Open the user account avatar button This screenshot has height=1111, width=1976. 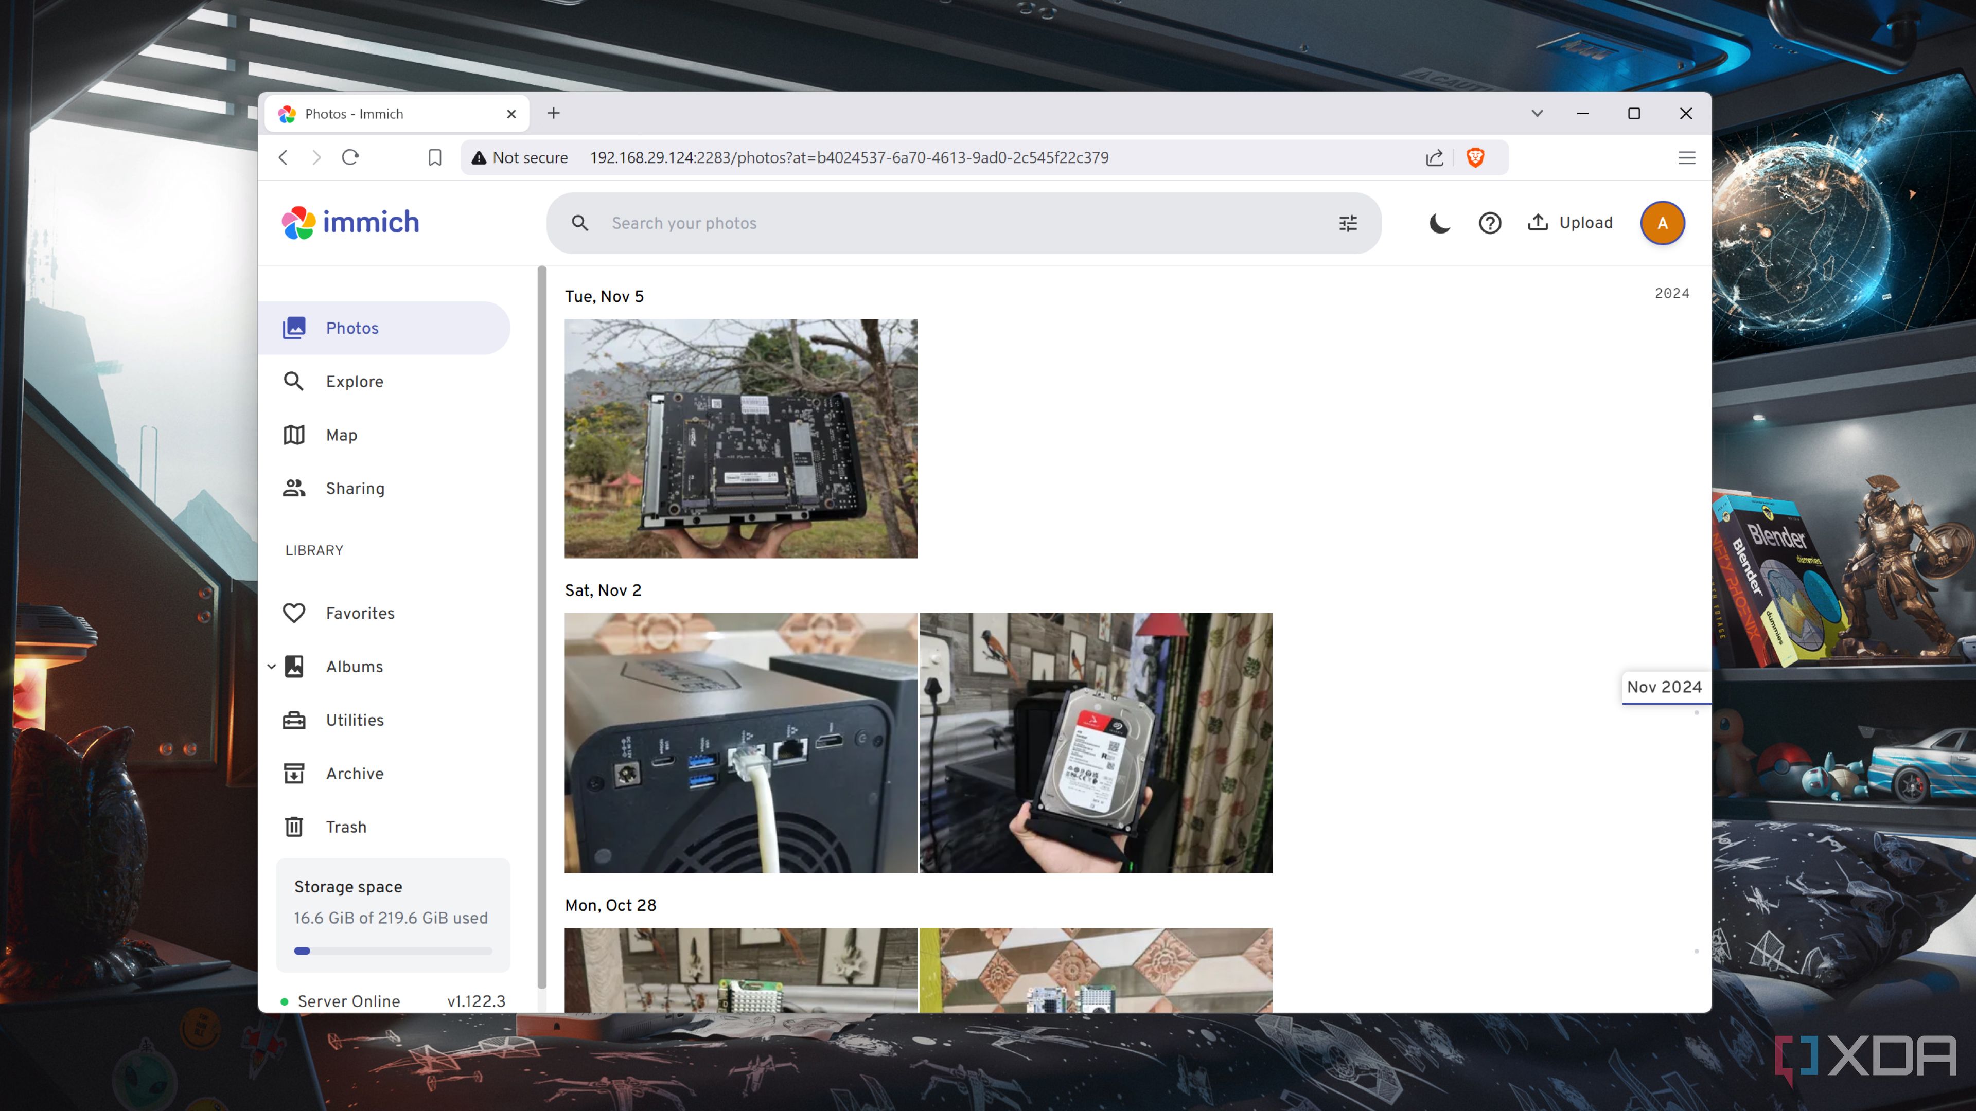point(1662,223)
